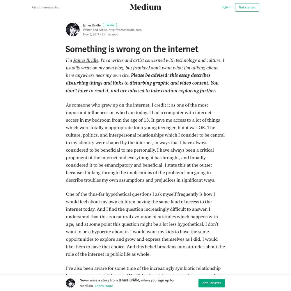Click the '21 min read' label
This screenshot has width=291, height=291.
pyautogui.click(x=110, y=34)
